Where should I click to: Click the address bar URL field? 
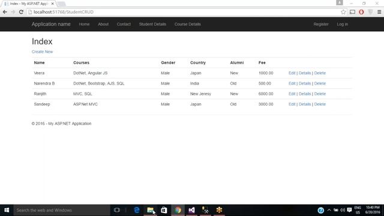184,12
